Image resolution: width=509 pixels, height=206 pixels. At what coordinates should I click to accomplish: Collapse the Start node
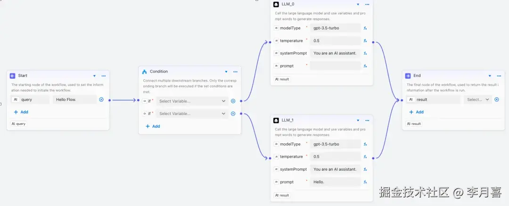(x=94, y=75)
